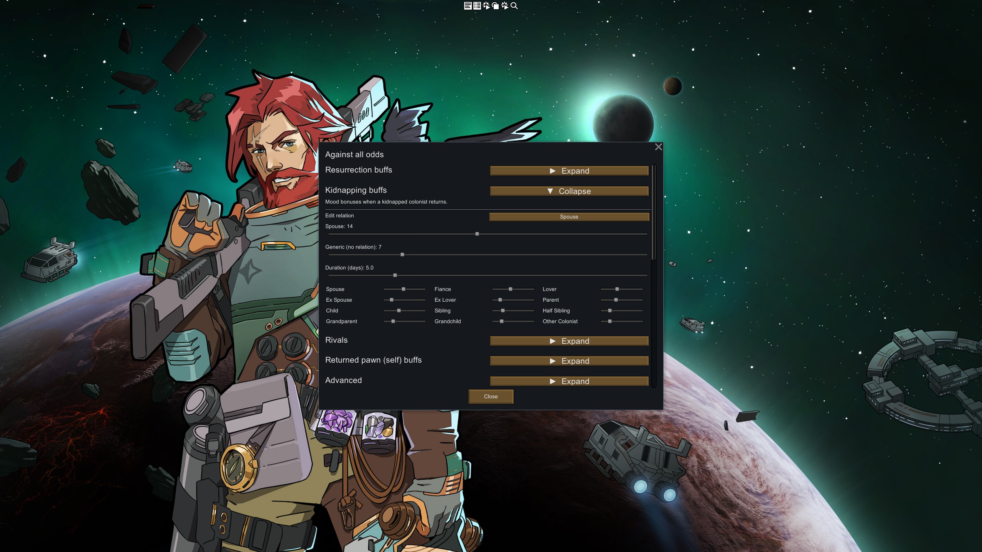Open the Edit relation Spouse dropdown
This screenshot has height=552, width=982.
(569, 217)
